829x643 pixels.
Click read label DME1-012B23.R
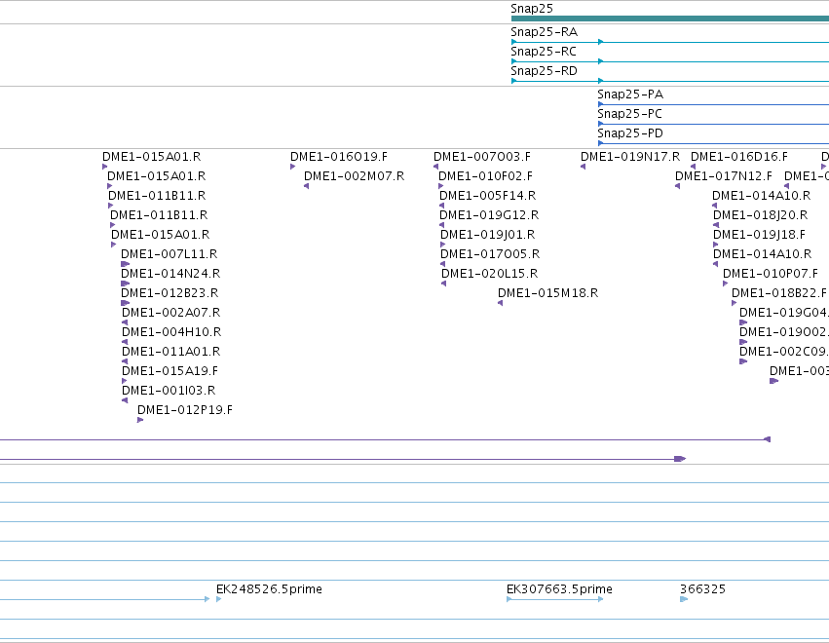tap(170, 293)
